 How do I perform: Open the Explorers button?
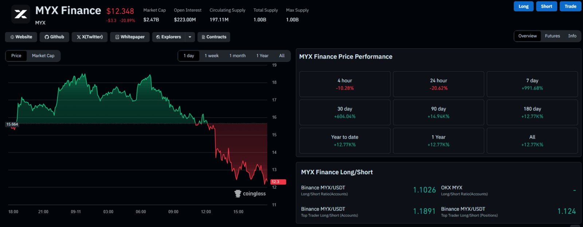(169, 37)
